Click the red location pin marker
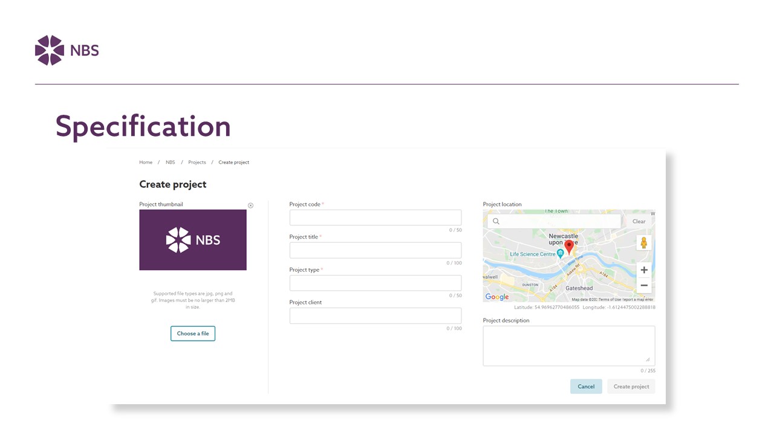 click(569, 247)
